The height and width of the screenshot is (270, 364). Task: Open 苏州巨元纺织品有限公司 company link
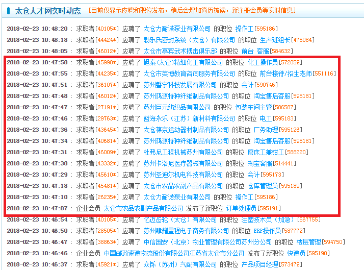[x=177, y=107]
